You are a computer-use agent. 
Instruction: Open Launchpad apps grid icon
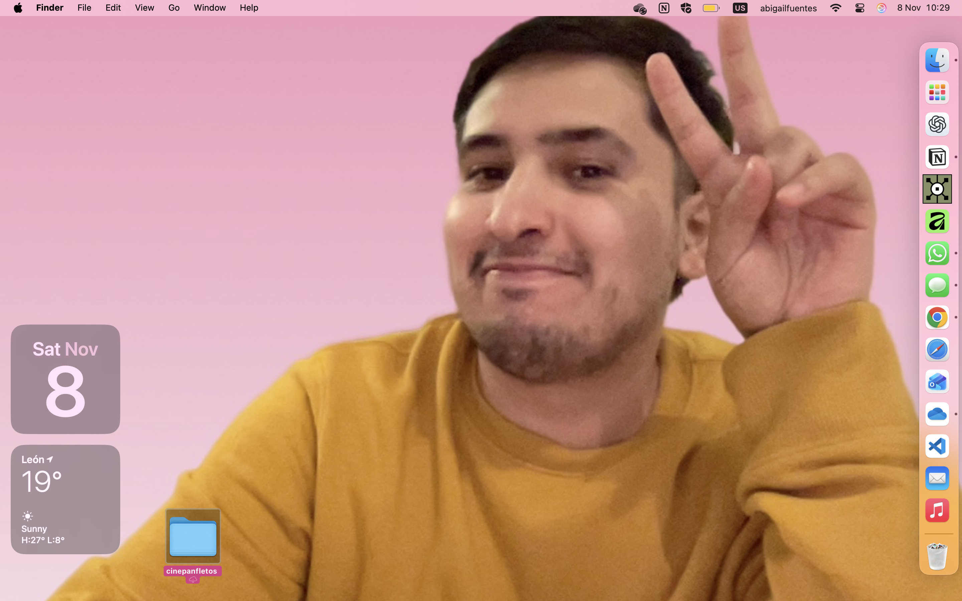937,92
